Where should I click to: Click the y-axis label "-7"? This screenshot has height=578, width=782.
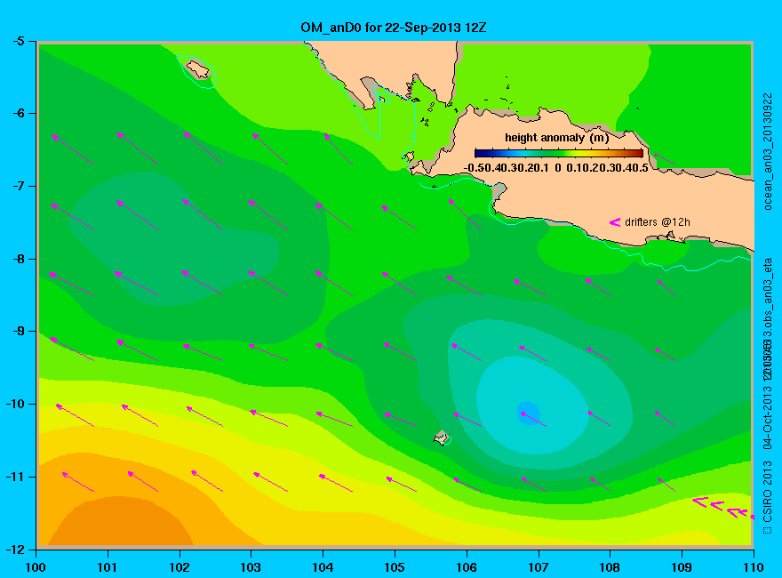click(18, 186)
